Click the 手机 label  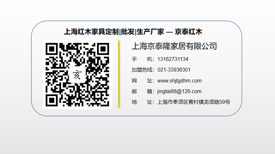pos(142,59)
